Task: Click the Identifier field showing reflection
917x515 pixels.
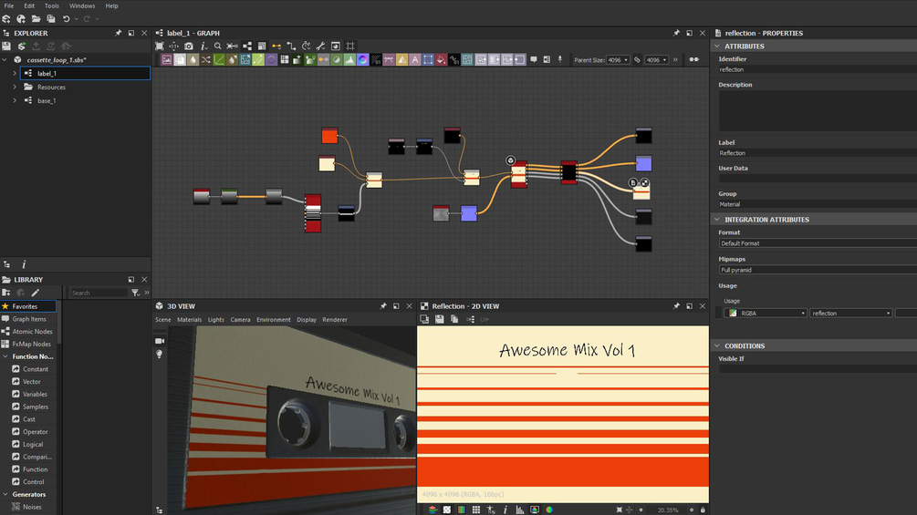Action: coord(818,69)
